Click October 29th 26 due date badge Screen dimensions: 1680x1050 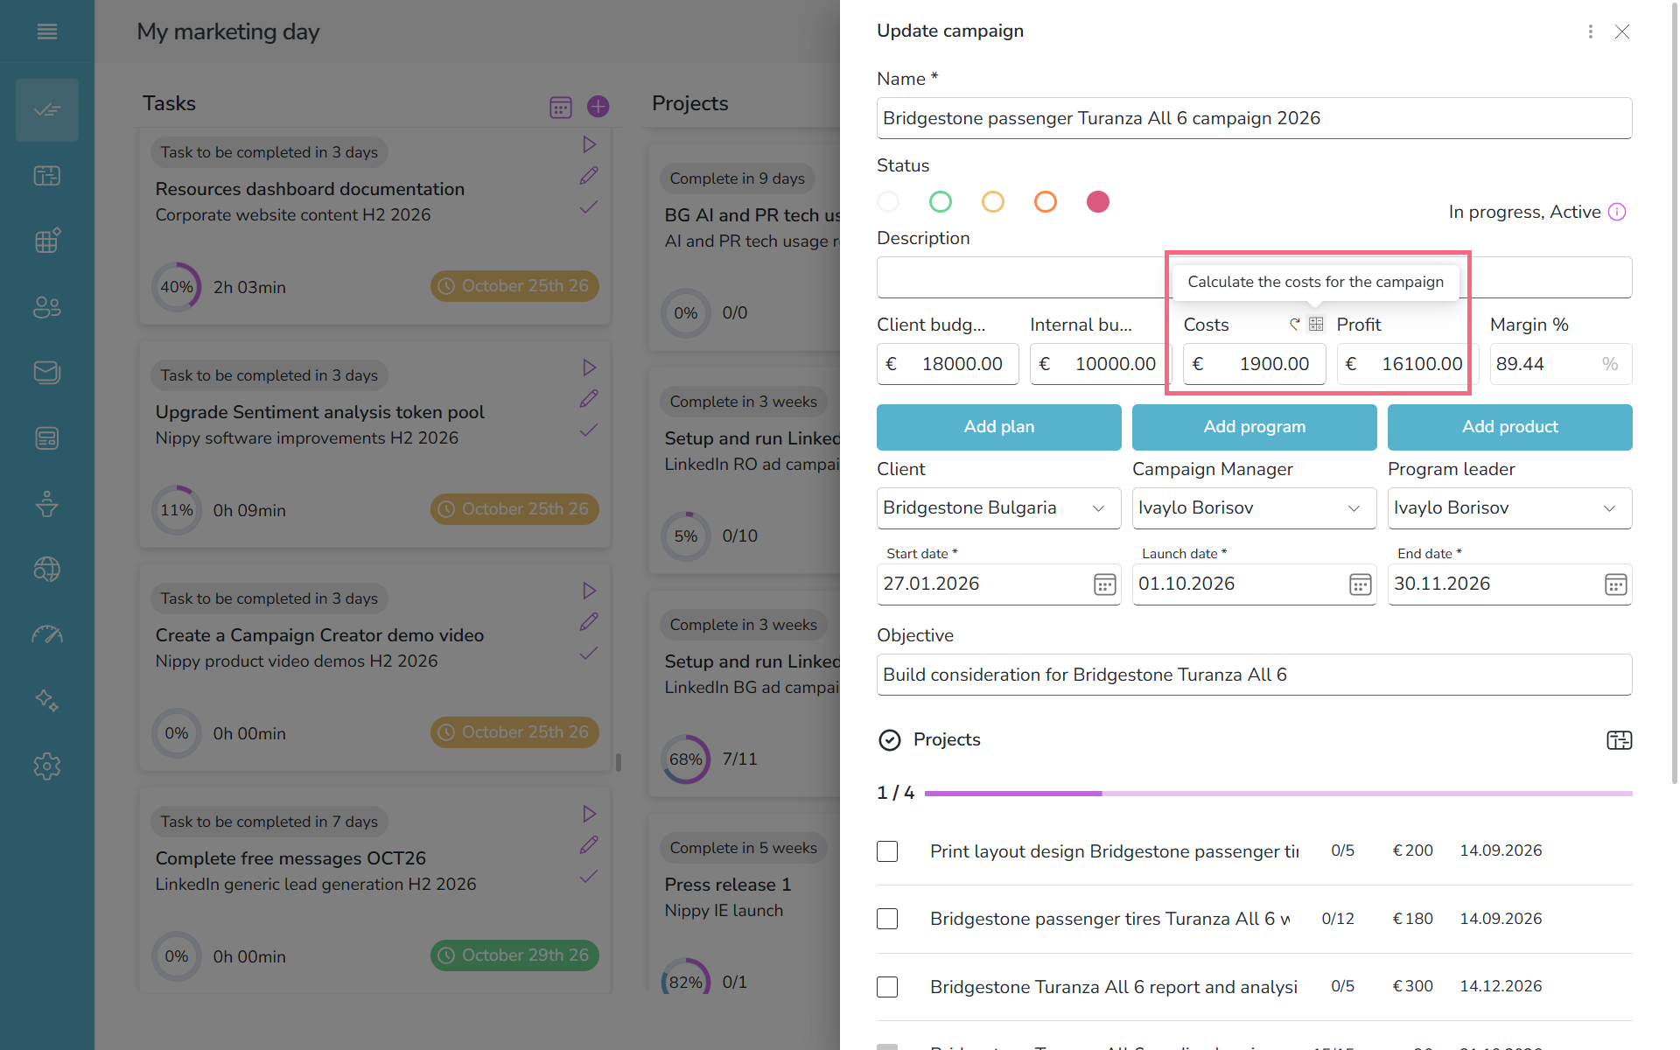coord(514,955)
